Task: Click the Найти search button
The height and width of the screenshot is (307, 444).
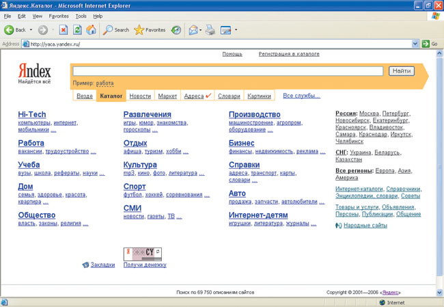Action: click(402, 71)
